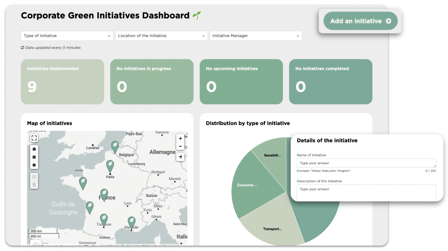This screenshot has height=251, width=448.
Task: Click the edit layers icon on the map
Action: [34, 177]
